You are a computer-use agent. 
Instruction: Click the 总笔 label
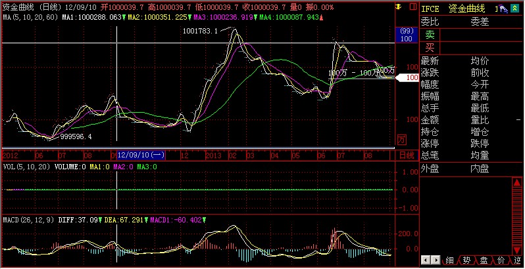[430, 155]
